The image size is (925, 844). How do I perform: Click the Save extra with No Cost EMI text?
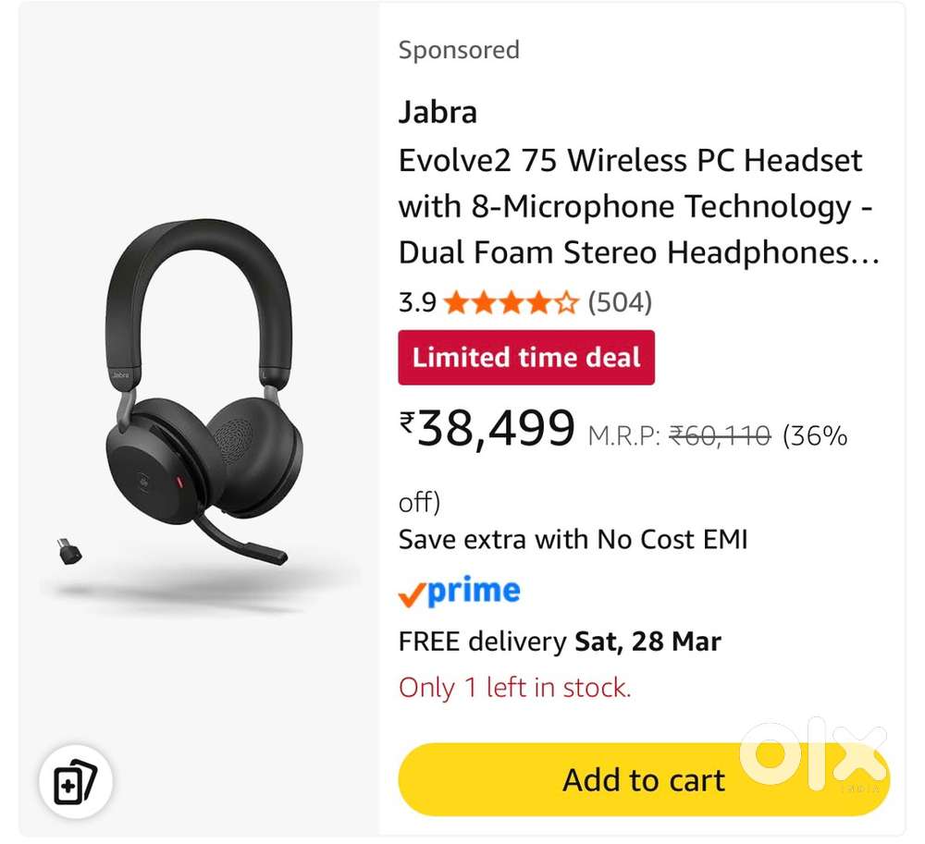click(573, 539)
